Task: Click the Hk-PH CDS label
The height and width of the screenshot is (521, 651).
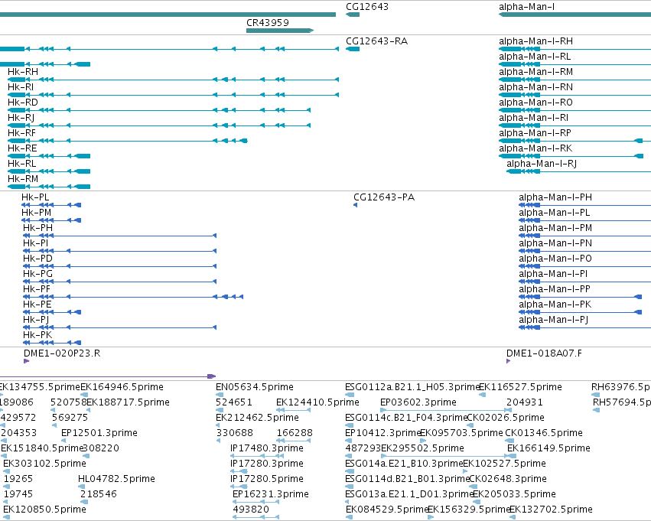Action: [x=37, y=228]
